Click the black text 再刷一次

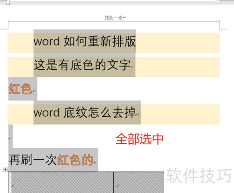[x=33, y=160]
